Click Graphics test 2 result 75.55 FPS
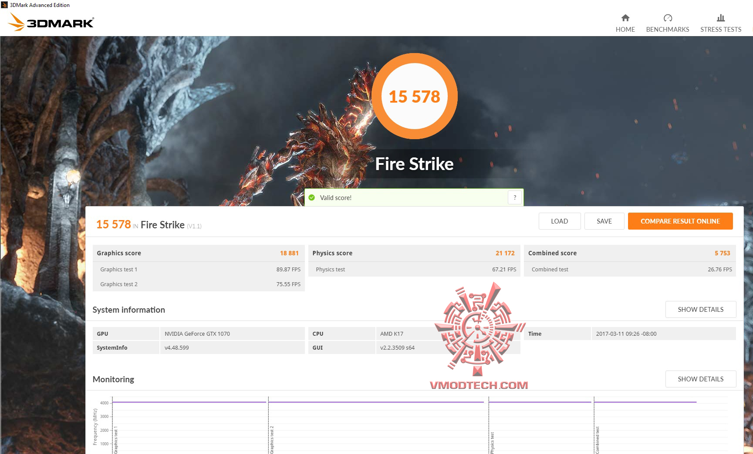Image resolution: width=753 pixels, height=454 pixels. [288, 284]
